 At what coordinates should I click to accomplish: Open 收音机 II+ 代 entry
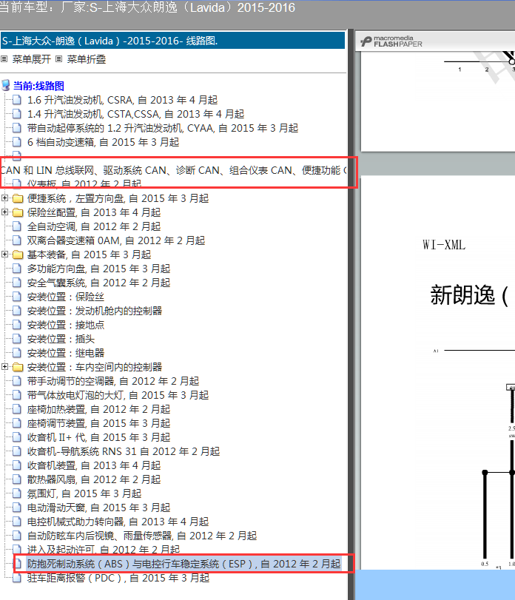click(98, 438)
